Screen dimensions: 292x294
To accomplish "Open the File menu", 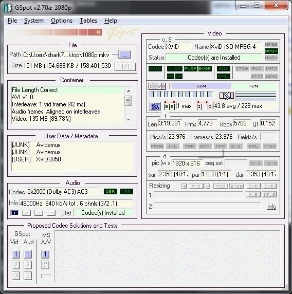I will click(x=12, y=21).
